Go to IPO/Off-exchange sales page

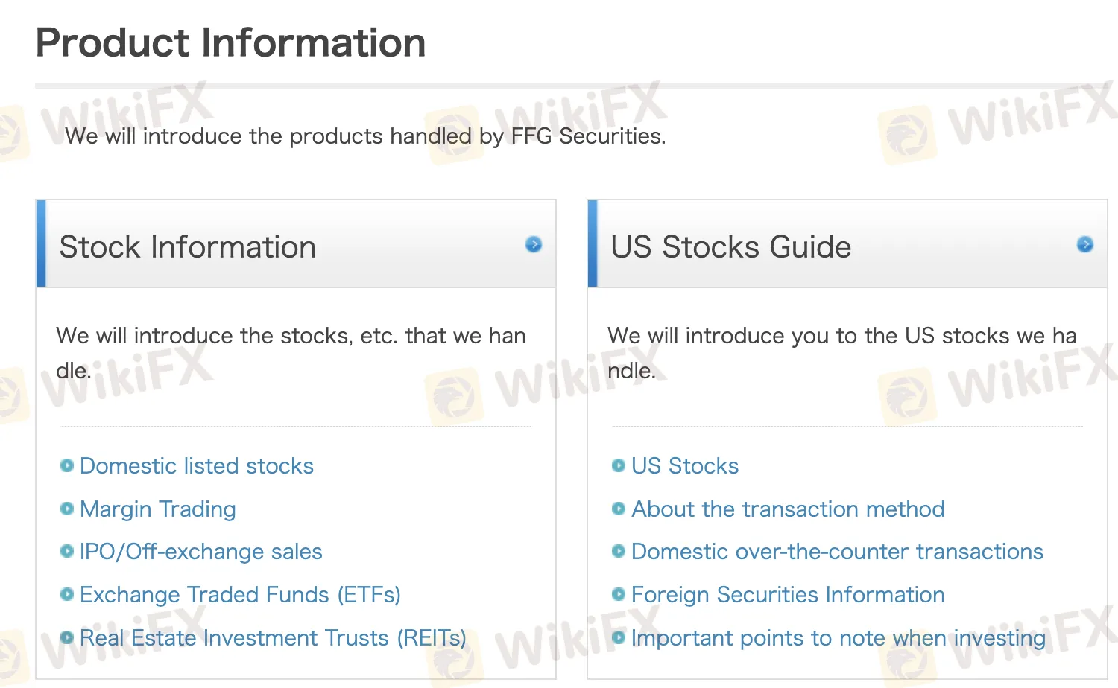(x=201, y=552)
